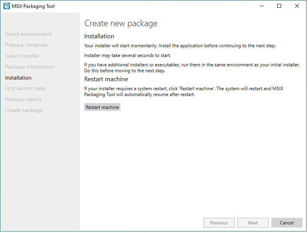Go to Package report step
Image resolution: width=308 pixels, height=233 pixels.
[x=23, y=100]
